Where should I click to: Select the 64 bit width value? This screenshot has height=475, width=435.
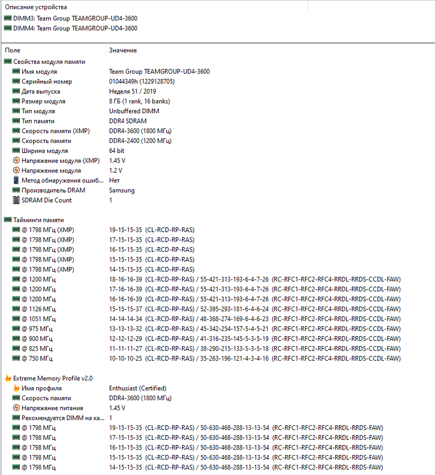pyautogui.click(x=116, y=151)
